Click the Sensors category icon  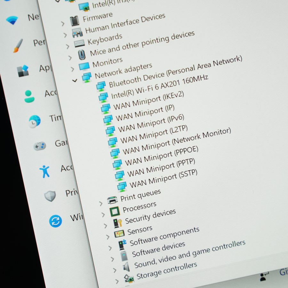[x=119, y=234]
